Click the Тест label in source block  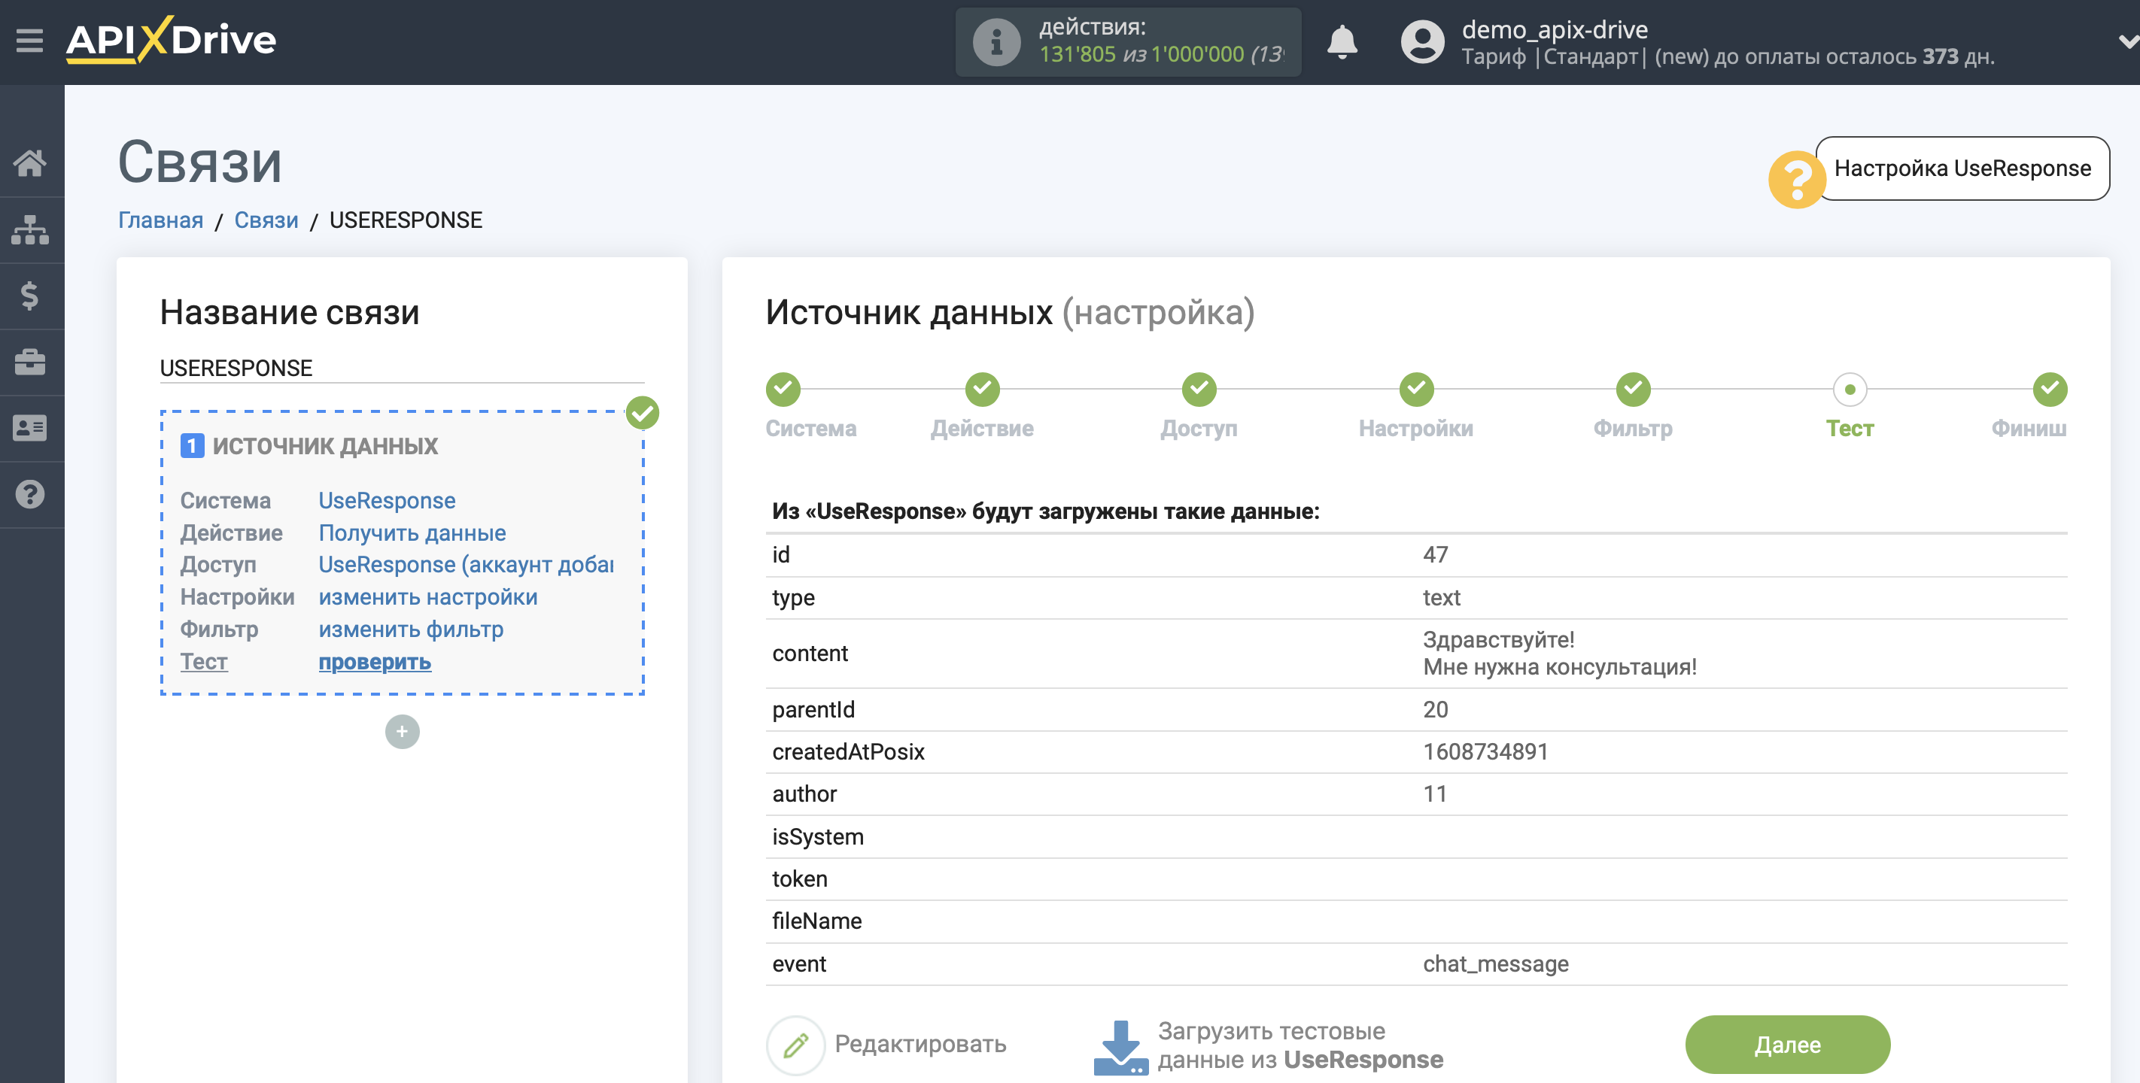tap(203, 662)
